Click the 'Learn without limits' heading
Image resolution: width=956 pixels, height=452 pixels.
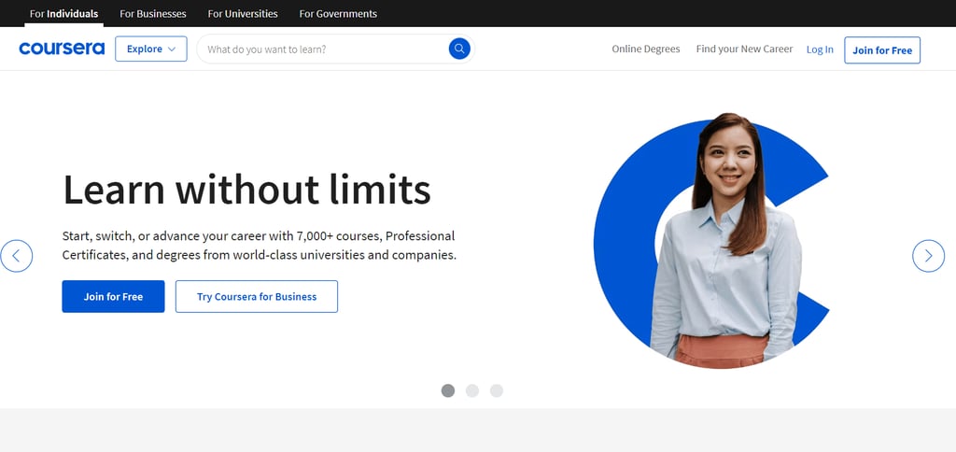coord(246,189)
